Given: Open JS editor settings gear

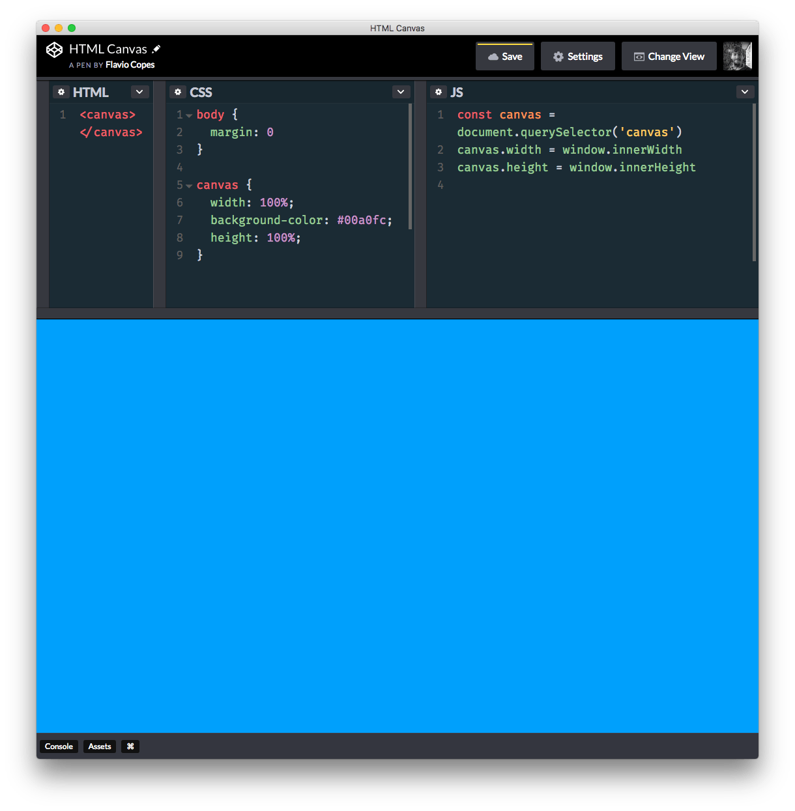Looking at the screenshot, I should 439,92.
